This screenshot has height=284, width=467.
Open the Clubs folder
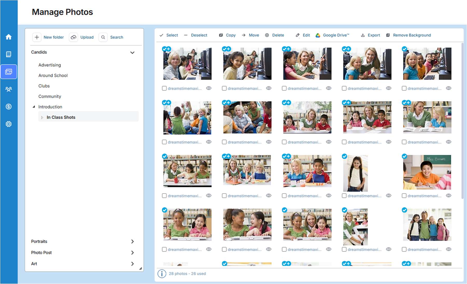44,86
